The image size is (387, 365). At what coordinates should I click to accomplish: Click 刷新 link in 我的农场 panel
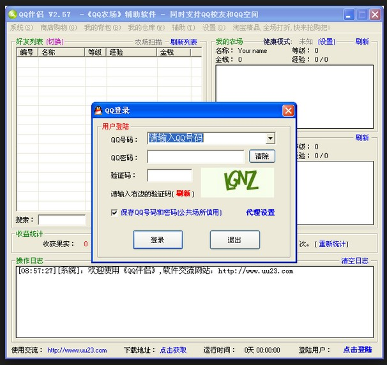pos(362,41)
